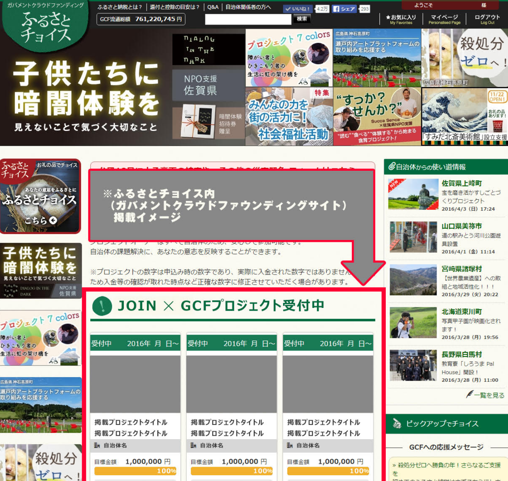508x481 pixels.
Task: Click the 検索 search button
Action: click(302, 19)
